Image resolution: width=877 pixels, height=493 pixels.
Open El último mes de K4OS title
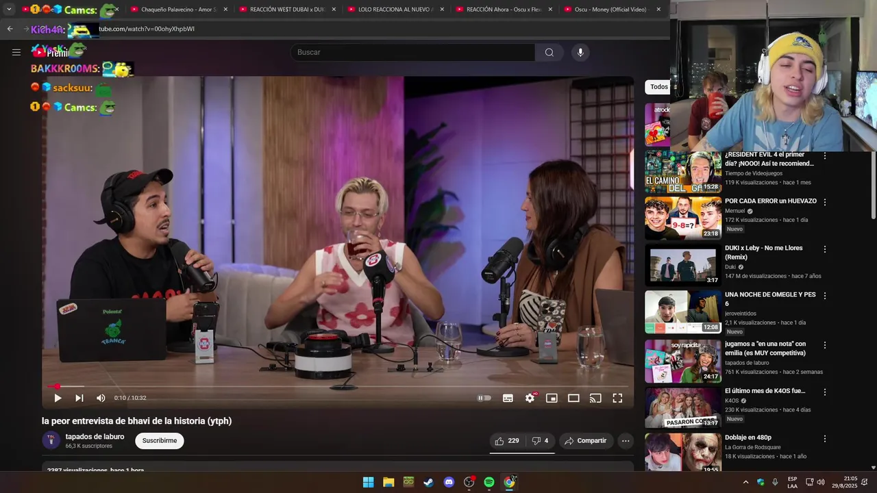tap(765, 391)
